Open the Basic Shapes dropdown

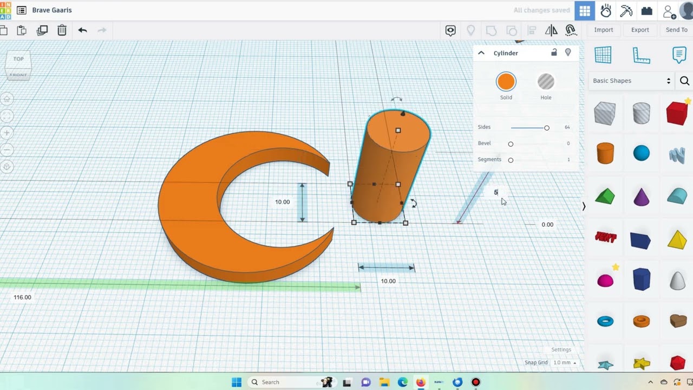[631, 81]
